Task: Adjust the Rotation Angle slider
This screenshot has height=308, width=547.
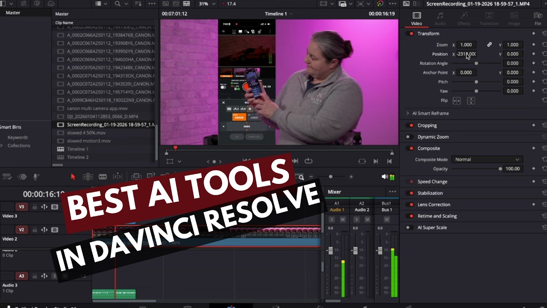Action: pos(476,63)
